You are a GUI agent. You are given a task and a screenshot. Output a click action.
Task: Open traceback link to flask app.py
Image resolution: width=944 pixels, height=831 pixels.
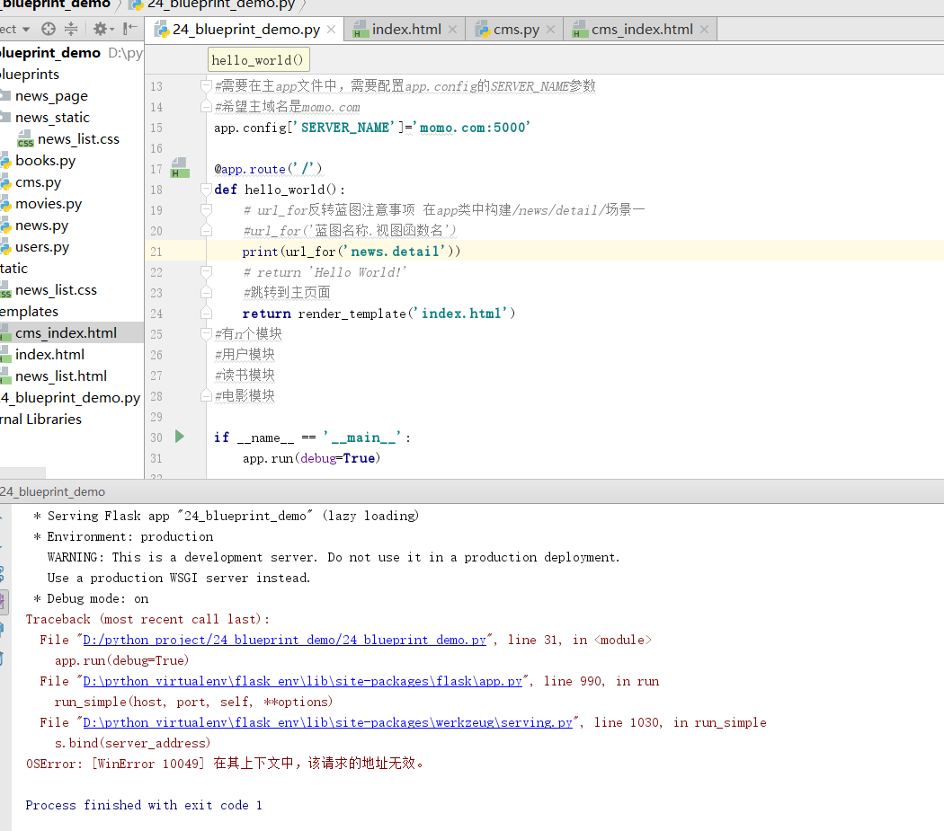(302, 681)
